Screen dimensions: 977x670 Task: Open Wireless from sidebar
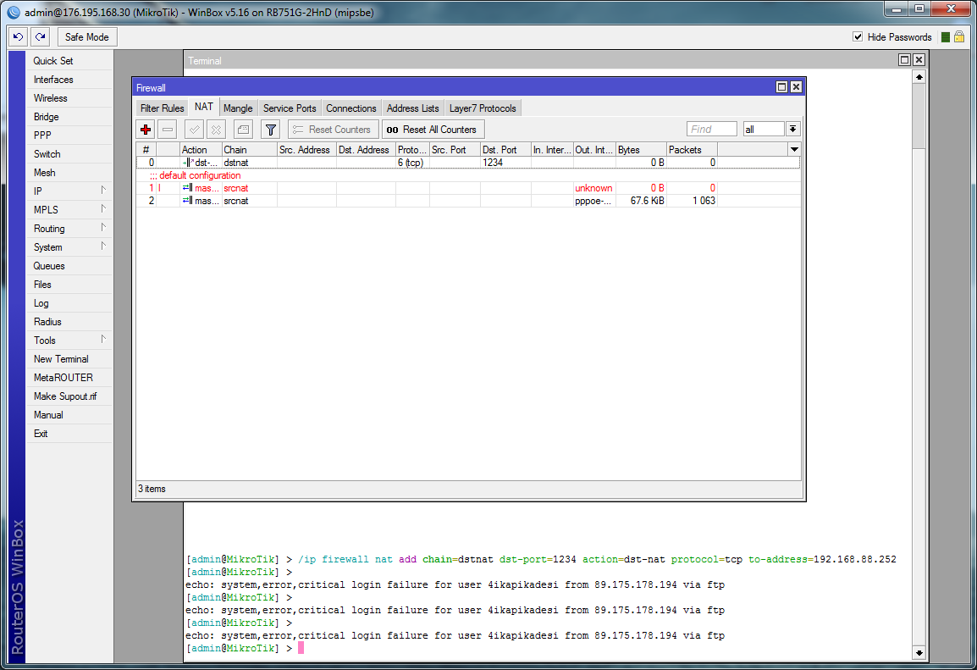tap(69, 98)
